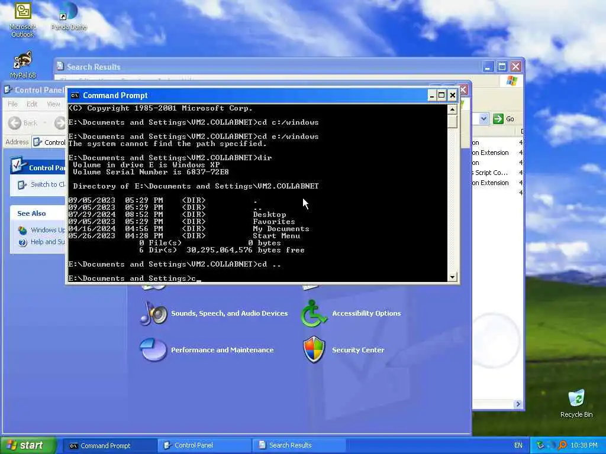Image resolution: width=606 pixels, height=454 pixels.
Task: Open the Microsoft Outlook desktop icon
Action: (x=22, y=20)
